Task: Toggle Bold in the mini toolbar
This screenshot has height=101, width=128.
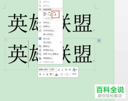Action: click(x=40, y=74)
